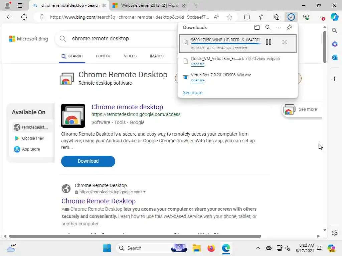Cancel the 9600.17050.WINBLUE download
342x256 pixels.
click(285, 42)
